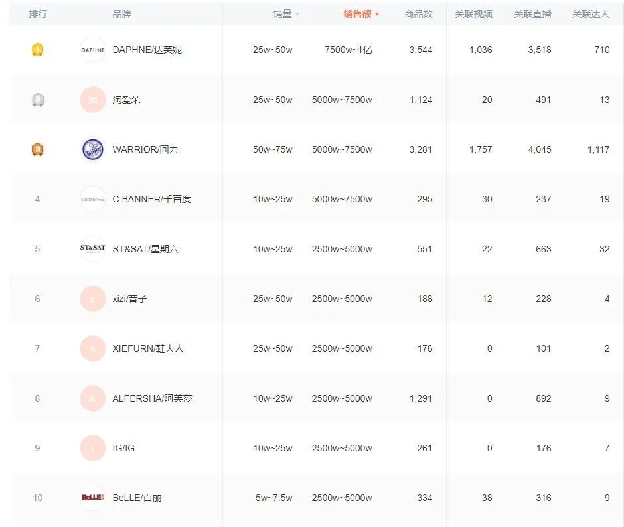The height and width of the screenshot is (527, 624).
Task: Click related videos value 1,757
Action: pyautogui.click(x=481, y=149)
